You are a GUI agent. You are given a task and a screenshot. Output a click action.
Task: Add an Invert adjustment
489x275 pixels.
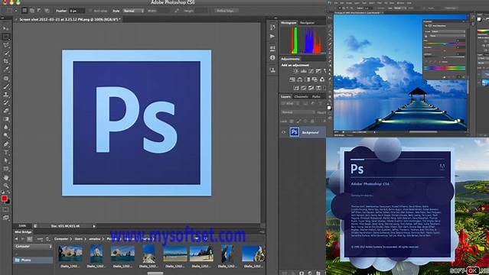296,88
